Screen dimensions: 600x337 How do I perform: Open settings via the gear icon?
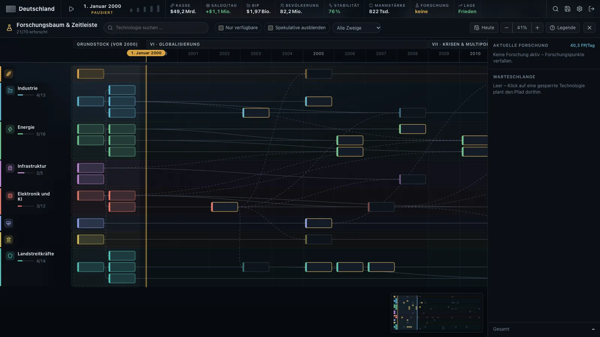579,9
